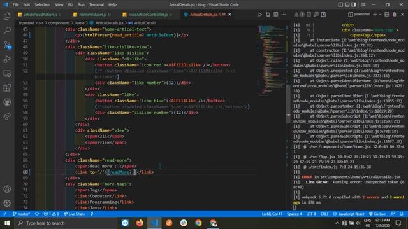Toggle primary side bar layout icon
This screenshot has height=229, width=408.
[x=340, y=4]
